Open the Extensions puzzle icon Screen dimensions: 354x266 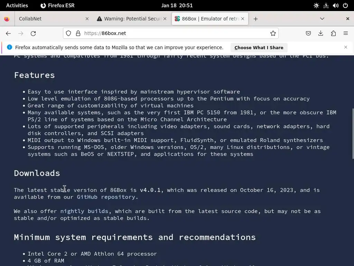pos(333,33)
